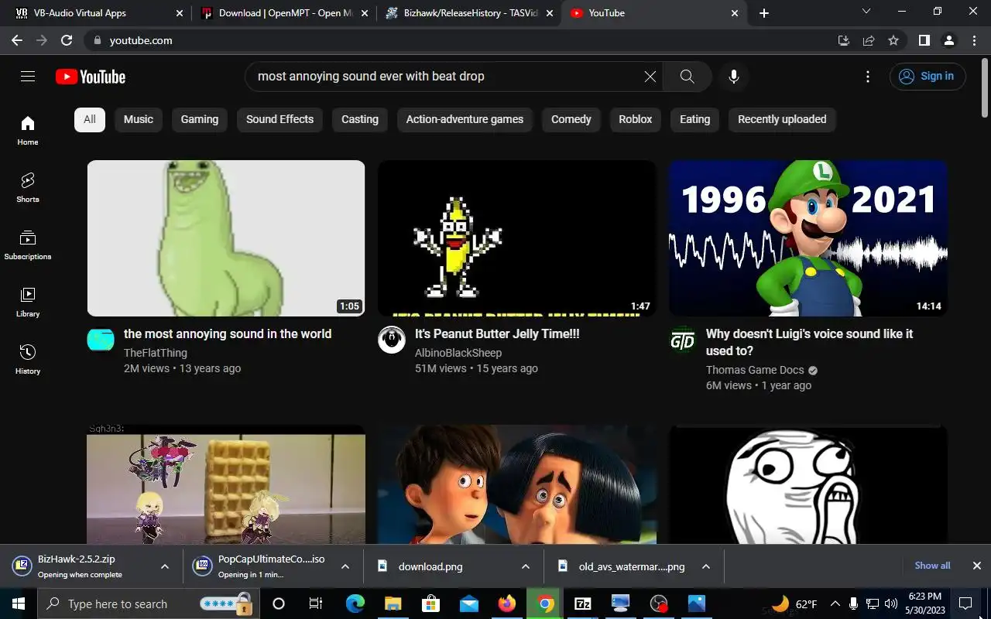Open Subscriptions in the sidebar
Image resolution: width=991 pixels, height=619 pixels.
(x=28, y=245)
